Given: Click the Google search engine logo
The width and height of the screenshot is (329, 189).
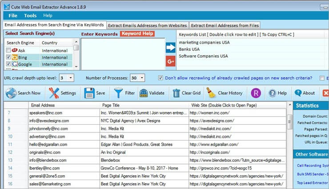Looking at the screenshot, I should pyautogui.click(x=15, y=64).
